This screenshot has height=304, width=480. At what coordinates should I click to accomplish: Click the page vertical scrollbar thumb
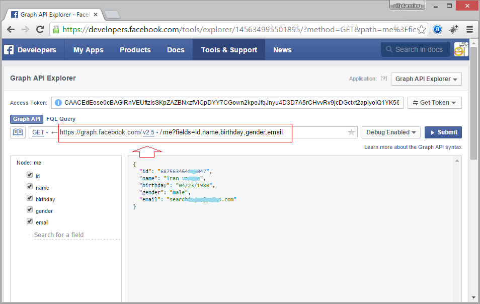(x=473, y=103)
